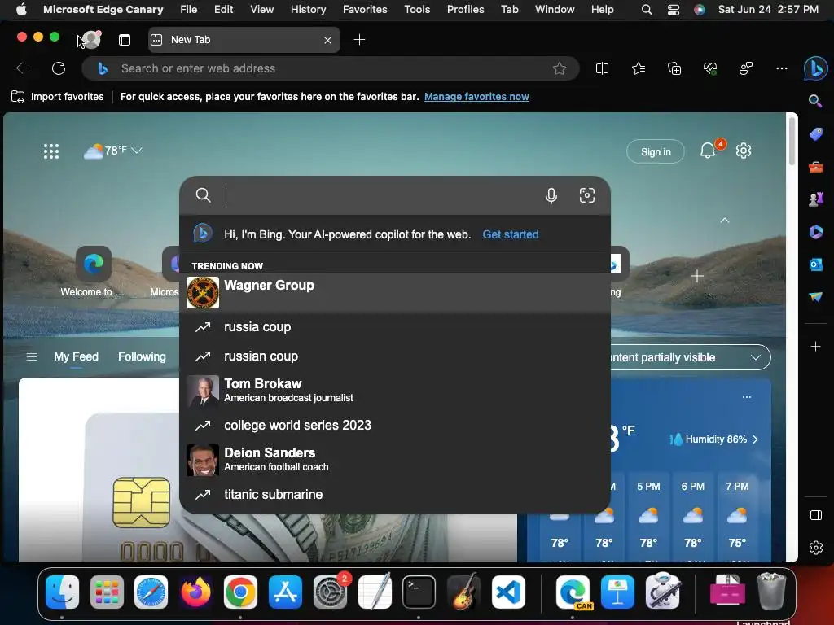The height and width of the screenshot is (625, 834).
Task: Open the notifications bell
Action: (708, 151)
